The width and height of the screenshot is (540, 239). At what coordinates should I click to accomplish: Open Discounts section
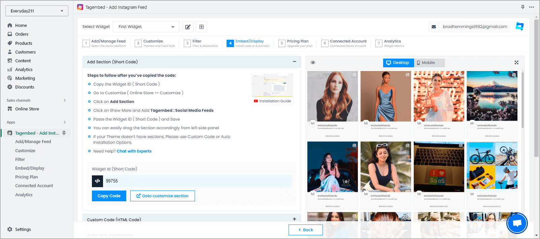[25, 87]
